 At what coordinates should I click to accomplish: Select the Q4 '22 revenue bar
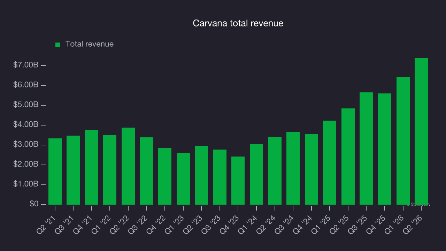tap(165, 176)
